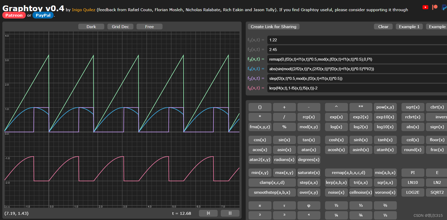Edit the f3 remap formula field
Image resolution: width=447 pixels, height=220 pixels.
(x=357, y=59)
